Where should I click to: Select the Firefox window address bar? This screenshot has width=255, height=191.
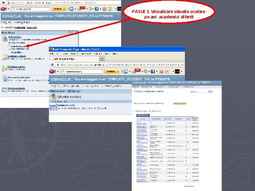[x=120, y=65]
